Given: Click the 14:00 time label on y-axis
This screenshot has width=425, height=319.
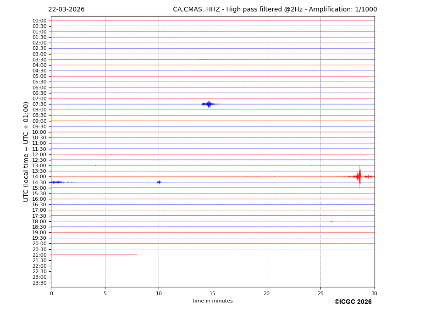Looking at the screenshot, I should tap(39, 176).
